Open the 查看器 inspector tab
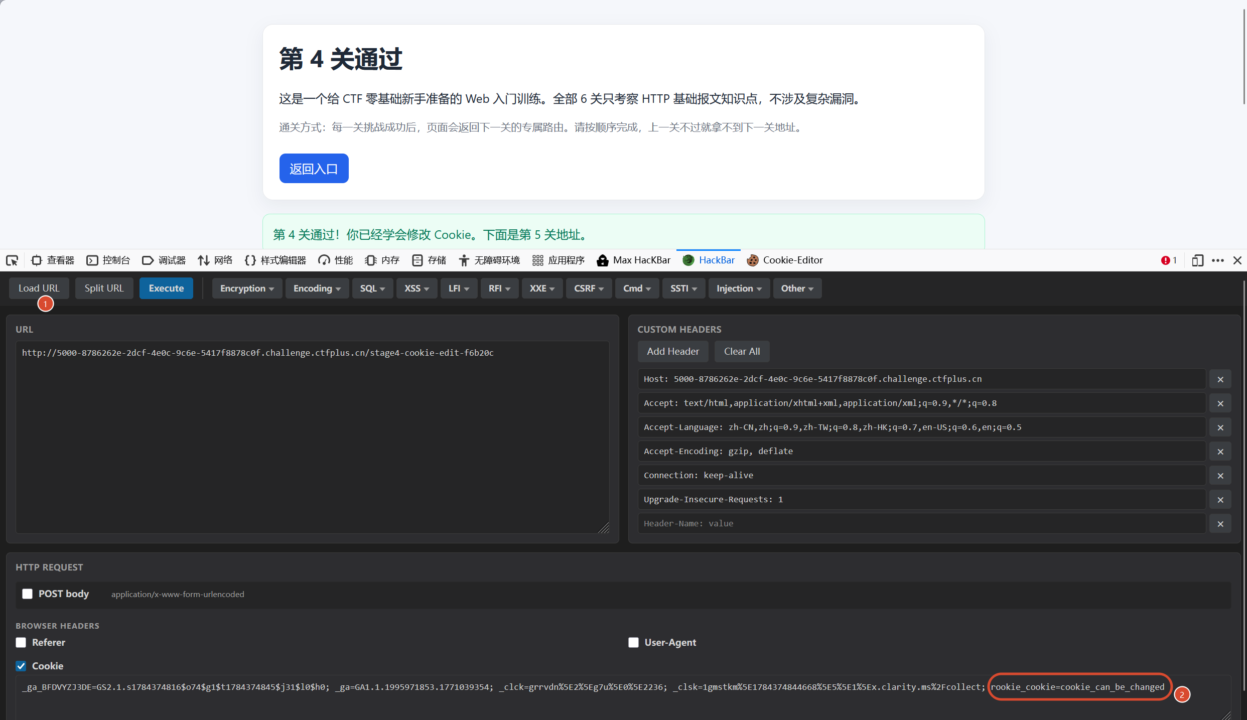1247x720 pixels. tap(53, 260)
